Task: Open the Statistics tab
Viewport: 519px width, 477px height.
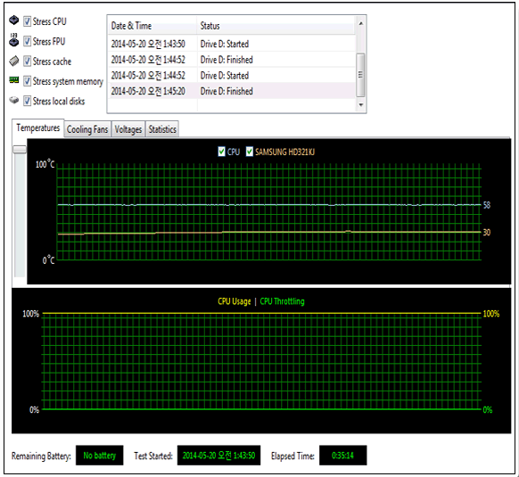Action: coord(162,129)
